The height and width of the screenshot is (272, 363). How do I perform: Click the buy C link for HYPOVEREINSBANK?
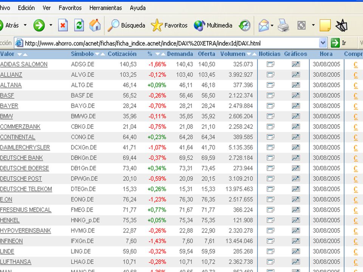click(356, 231)
